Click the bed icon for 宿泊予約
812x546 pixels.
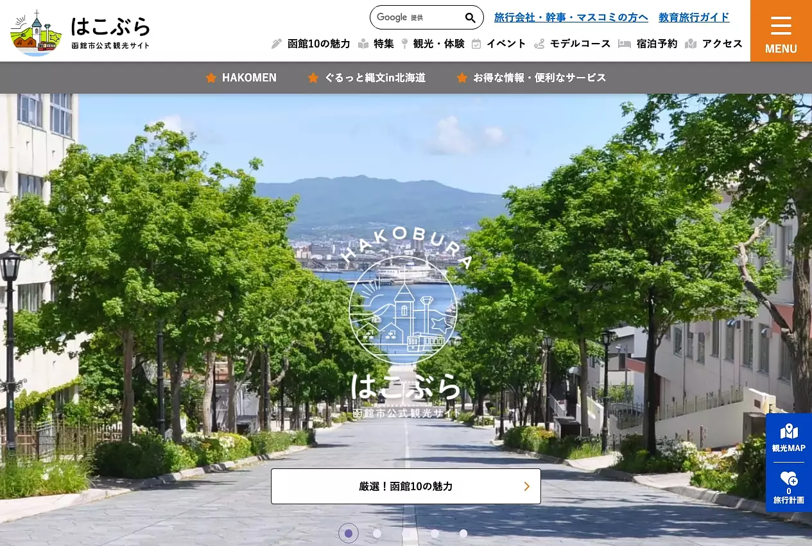pyautogui.click(x=624, y=44)
